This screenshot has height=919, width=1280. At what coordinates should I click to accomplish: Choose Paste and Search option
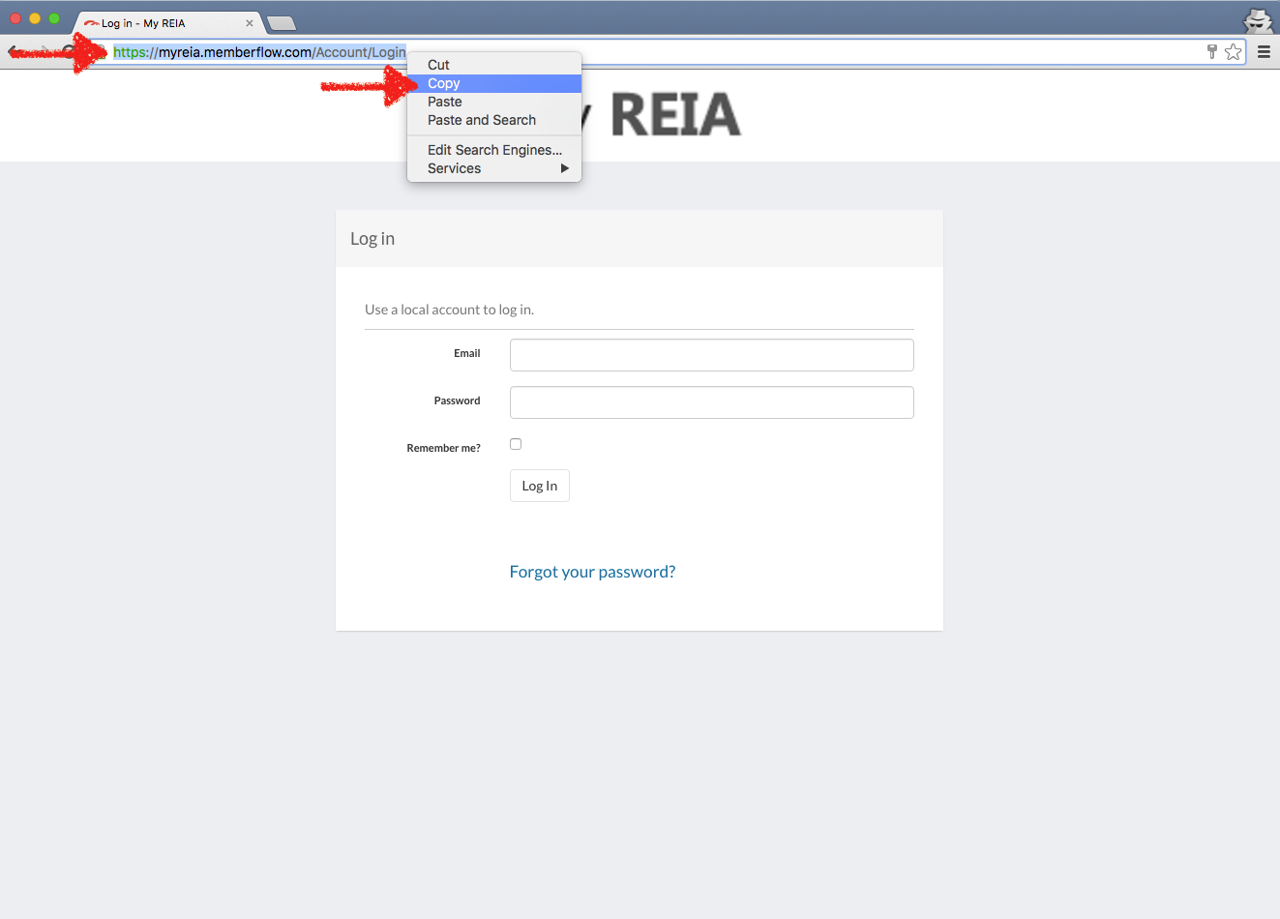point(482,120)
